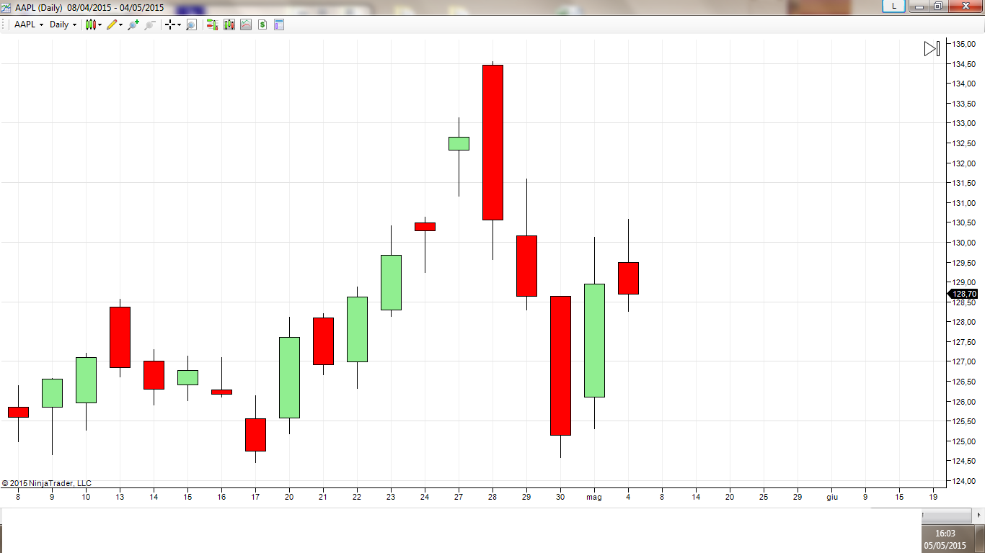
Task: Click the 130,00 price axis label
Action: click(965, 243)
